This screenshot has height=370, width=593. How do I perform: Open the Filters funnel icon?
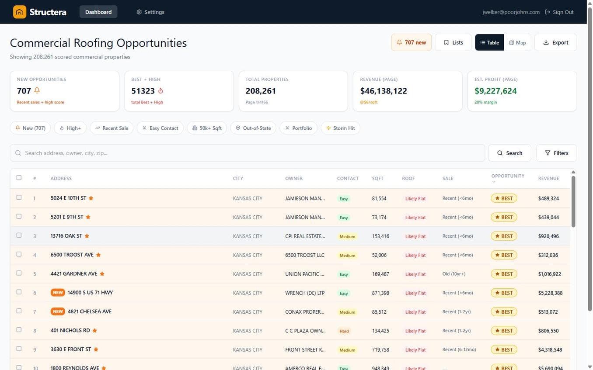(x=548, y=153)
